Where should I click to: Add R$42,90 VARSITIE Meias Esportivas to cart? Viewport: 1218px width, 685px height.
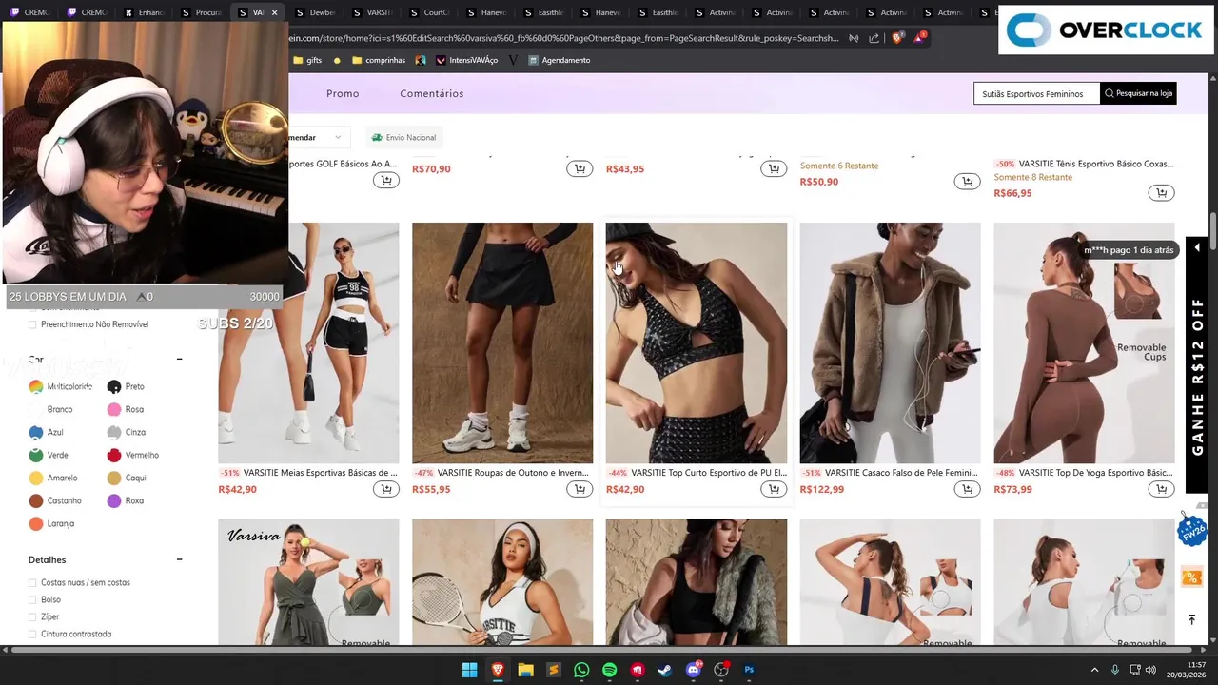385,489
